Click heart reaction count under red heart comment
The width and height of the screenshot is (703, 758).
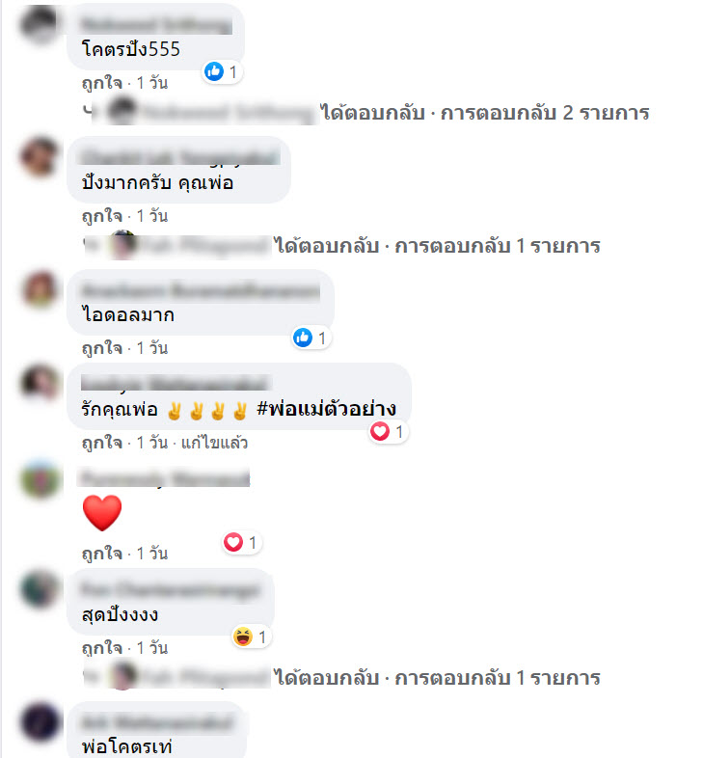click(x=241, y=543)
